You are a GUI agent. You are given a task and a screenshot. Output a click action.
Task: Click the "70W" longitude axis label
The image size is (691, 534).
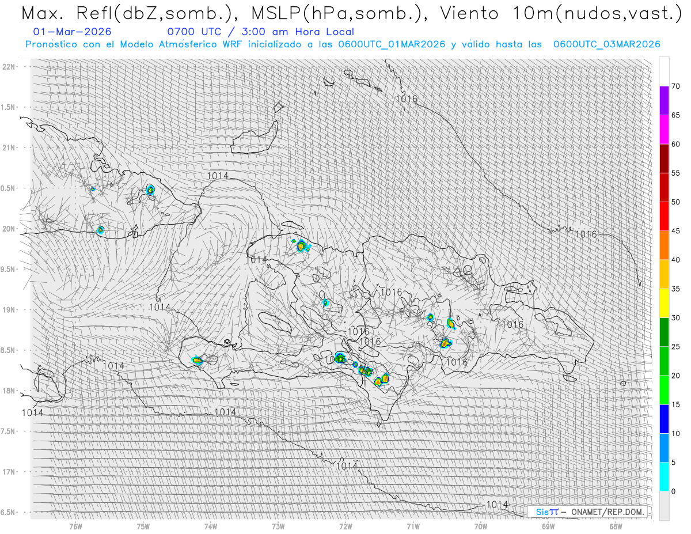click(x=481, y=526)
